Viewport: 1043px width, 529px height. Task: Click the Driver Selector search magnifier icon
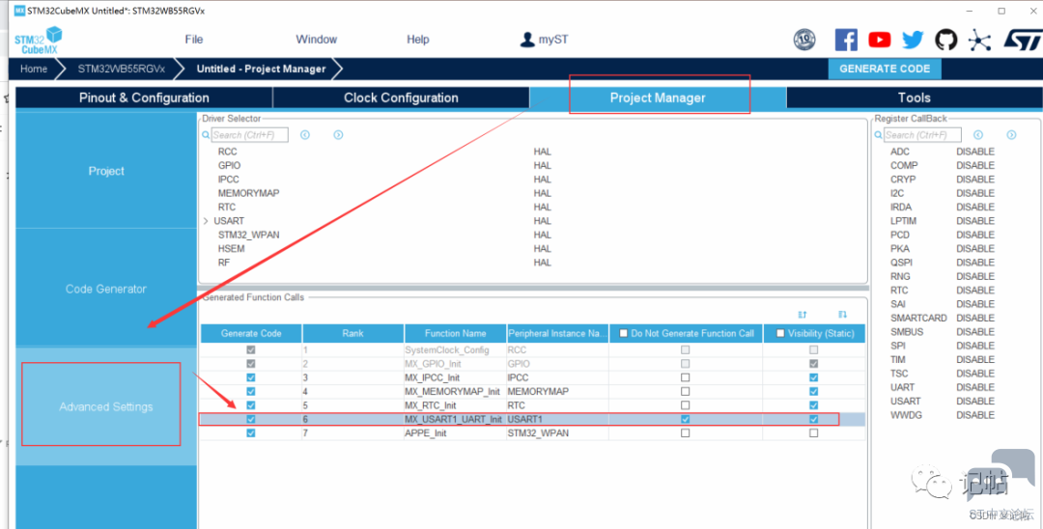pos(207,135)
